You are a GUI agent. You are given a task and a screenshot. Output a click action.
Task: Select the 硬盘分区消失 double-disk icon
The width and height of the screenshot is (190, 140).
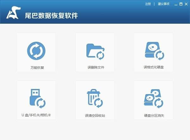(x=154, y=99)
